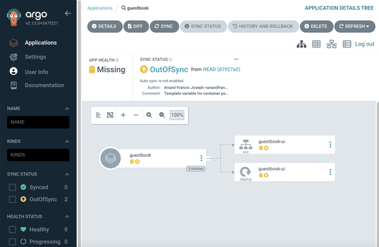This screenshot has width=379, height=247.
Task: Open guestbook app node kebab menu
Action: 201,158
